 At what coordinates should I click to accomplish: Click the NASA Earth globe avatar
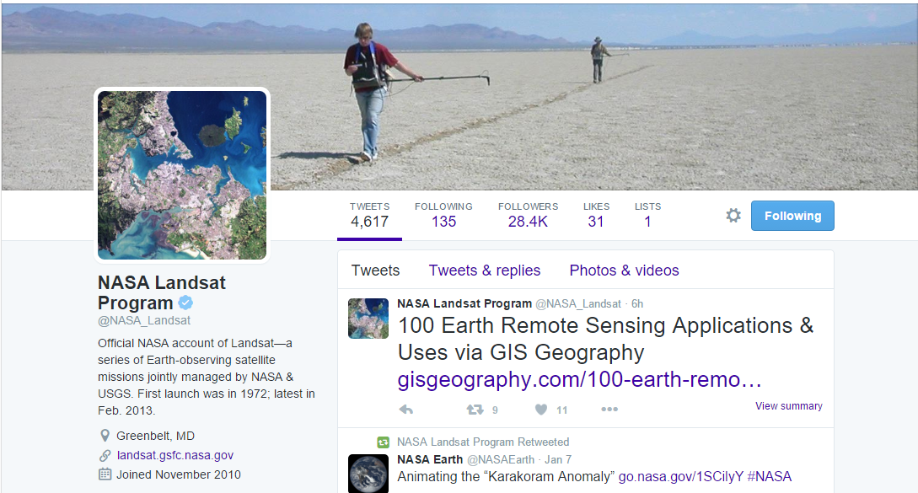pyautogui.click(x=368, y=474)
